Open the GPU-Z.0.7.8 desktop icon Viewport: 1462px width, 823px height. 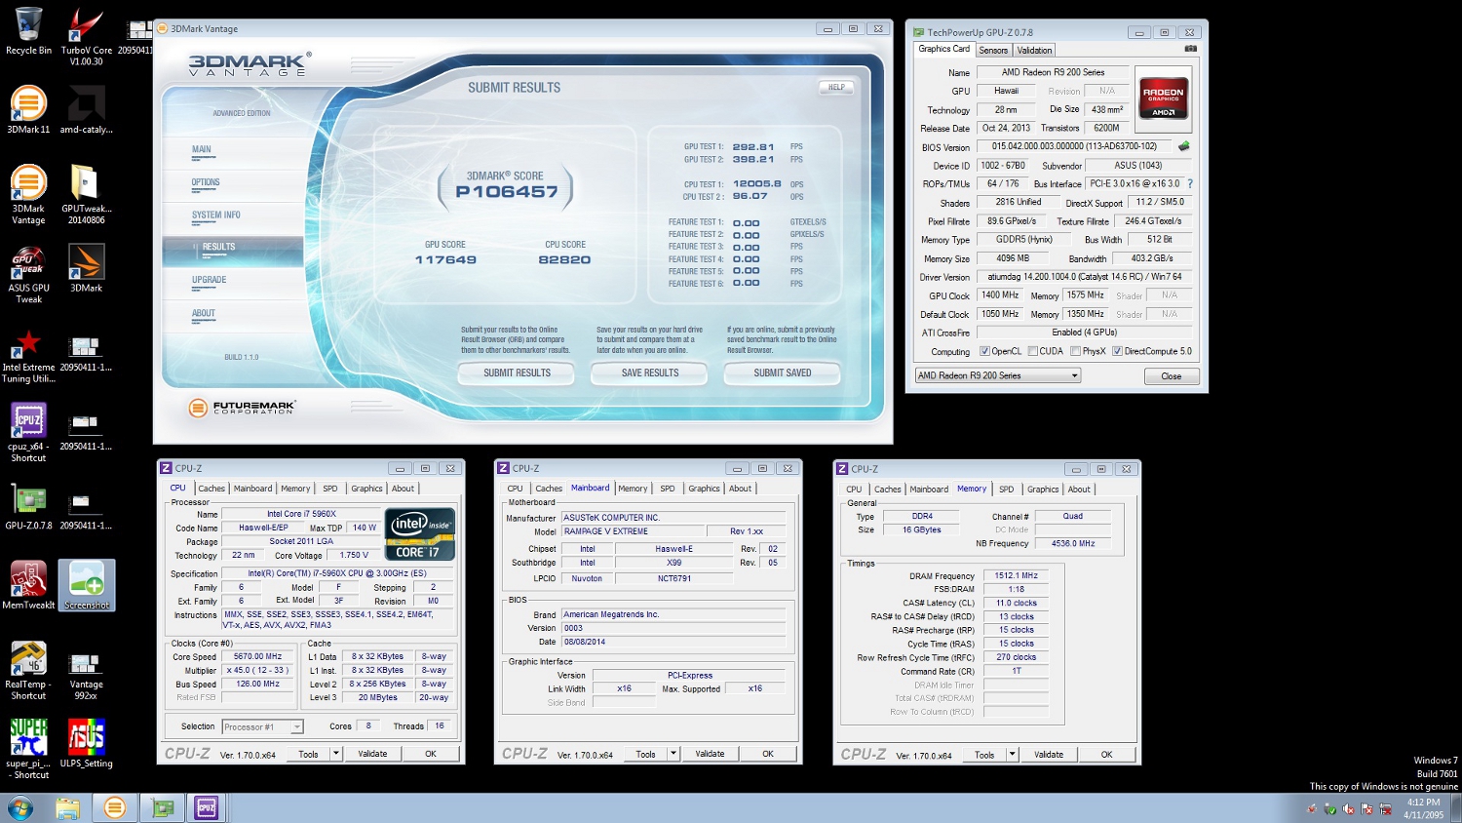28,506
